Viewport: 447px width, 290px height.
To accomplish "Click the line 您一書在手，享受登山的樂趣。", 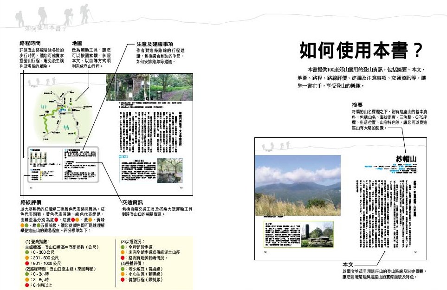I will pyautogui.click(x=330, y=86).
